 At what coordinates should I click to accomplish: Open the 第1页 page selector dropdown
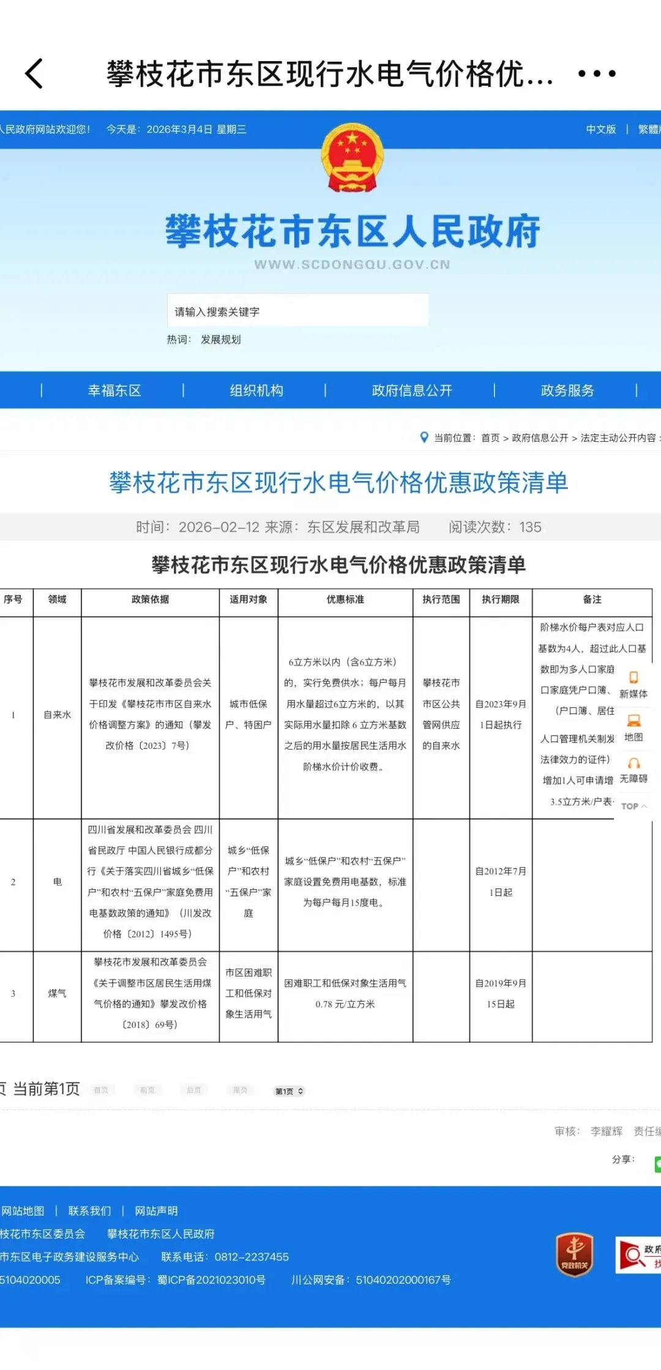(289, 1091)
